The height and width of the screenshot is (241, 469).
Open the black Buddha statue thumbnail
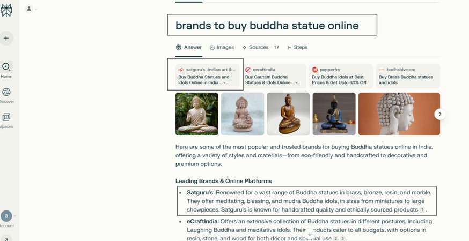point(334,114)
